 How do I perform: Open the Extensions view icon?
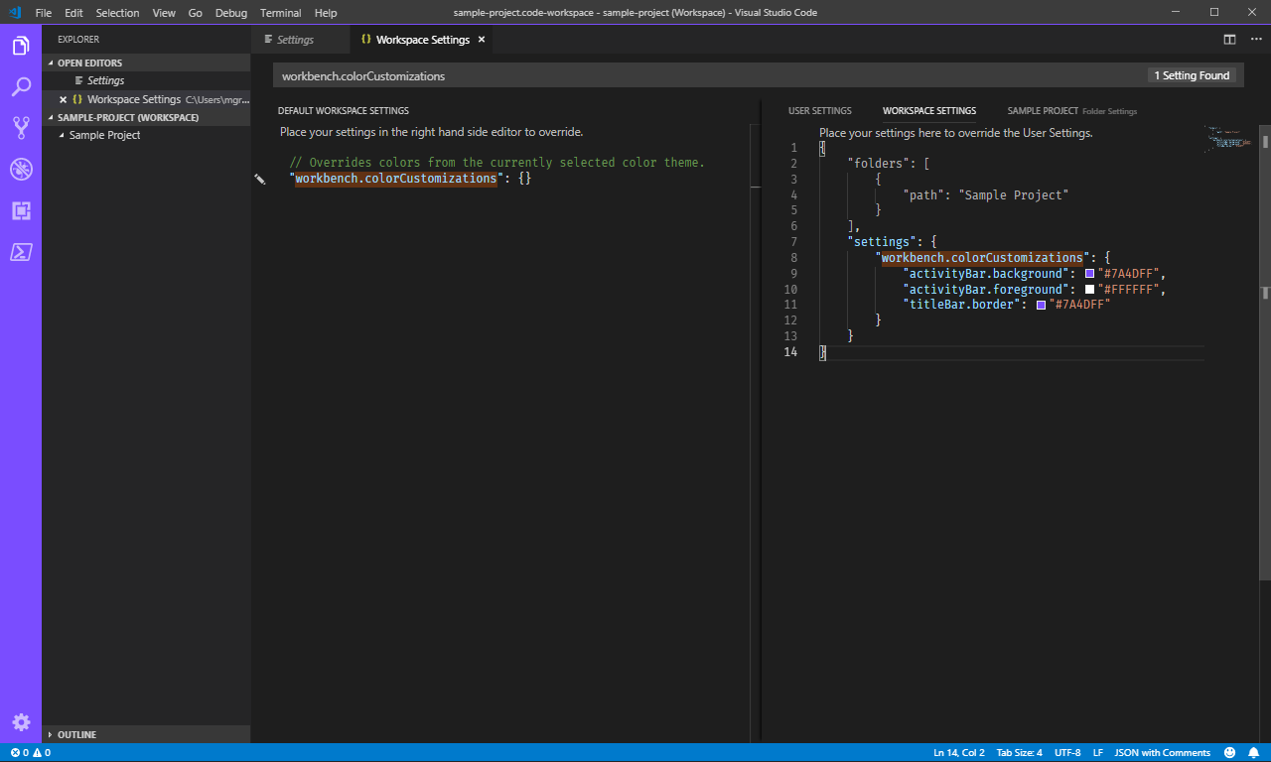click(x=21, y=210)
